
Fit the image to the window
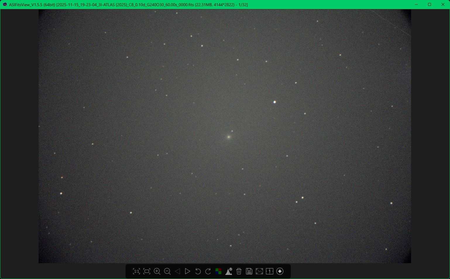(147, 271)
